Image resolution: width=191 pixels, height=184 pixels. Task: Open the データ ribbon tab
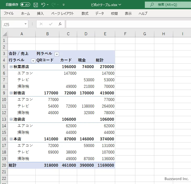tap(99, 13)
